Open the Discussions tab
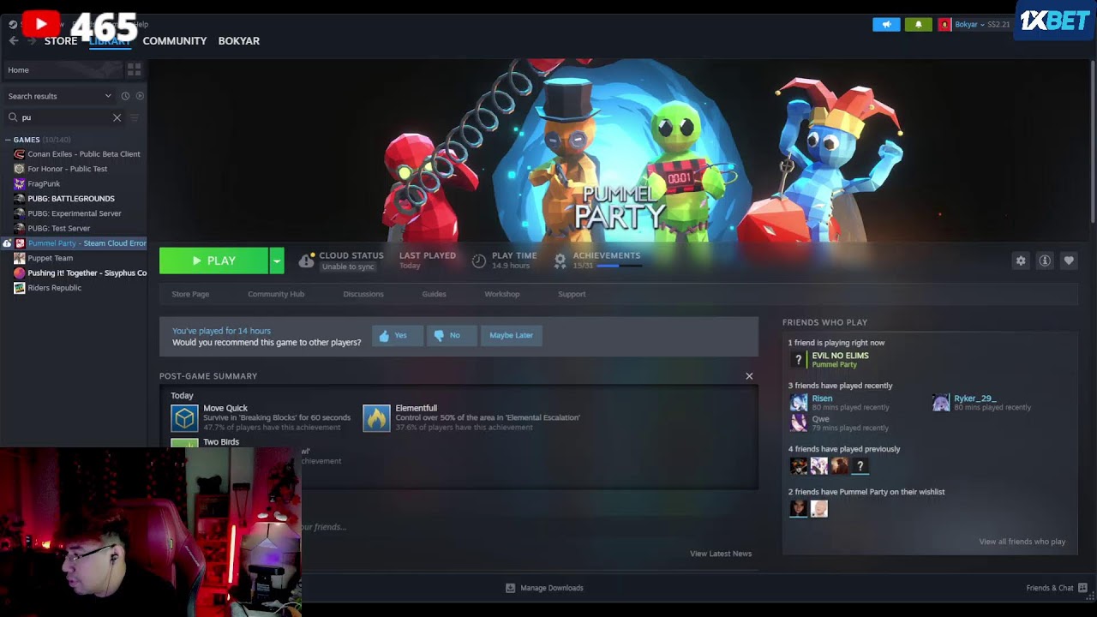This screenshot has height=617, width=1097. point(363,294)
